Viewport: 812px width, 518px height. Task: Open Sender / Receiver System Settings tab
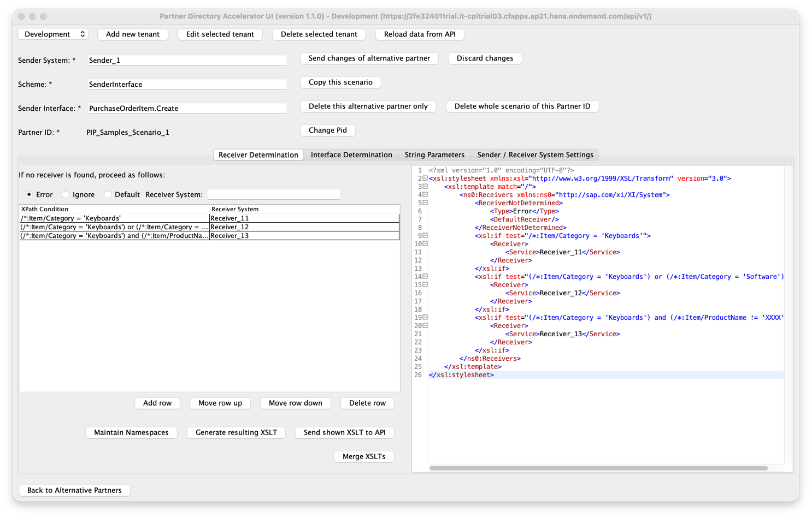(535, 155)
